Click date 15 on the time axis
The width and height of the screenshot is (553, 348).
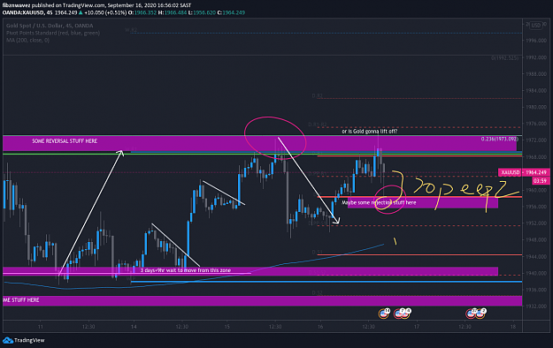coord(227,327)
